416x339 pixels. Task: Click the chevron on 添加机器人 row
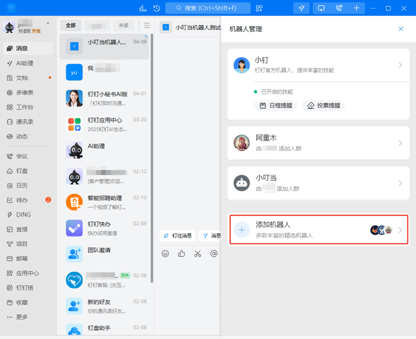tap(400, 230)
